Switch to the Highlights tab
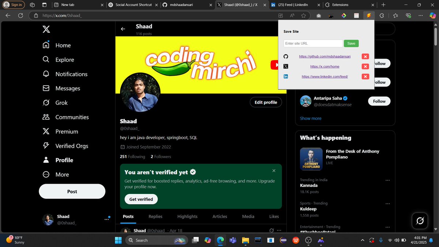The height and width of the screenshot is (247, 439). tap(187, 216)
